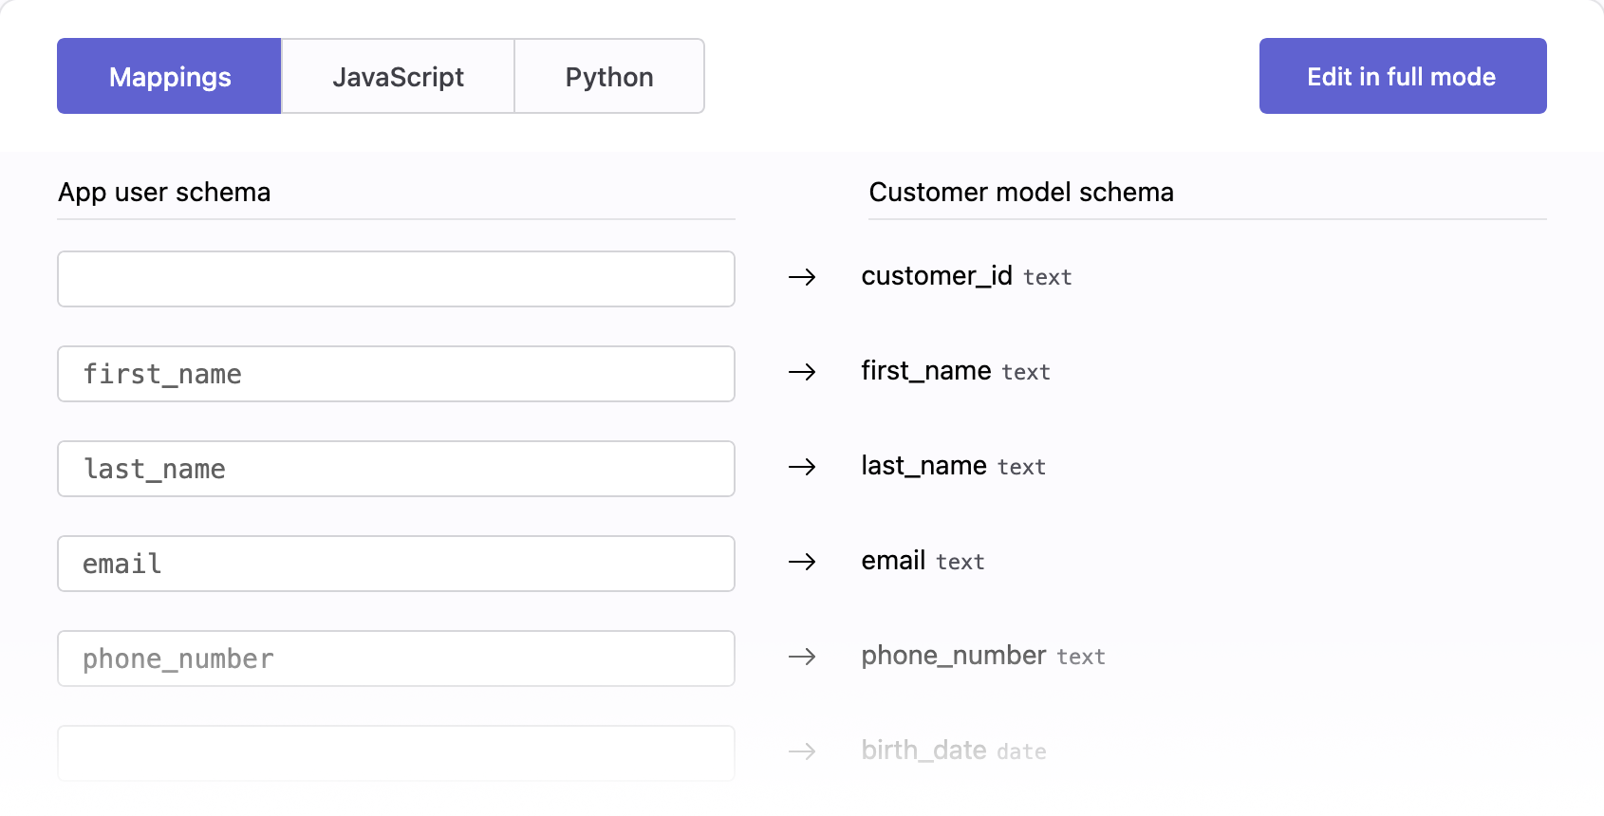Click the customer_id text schema label
Image resolution: width=1604 pixels, height=816 pixels.
click(x=965, y=276)
